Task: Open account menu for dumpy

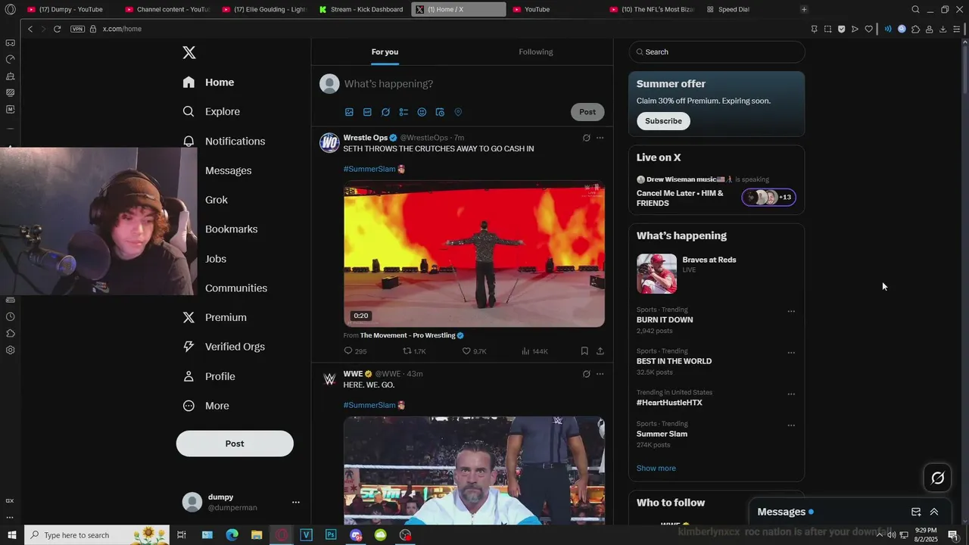Action: tap(296, 502)
